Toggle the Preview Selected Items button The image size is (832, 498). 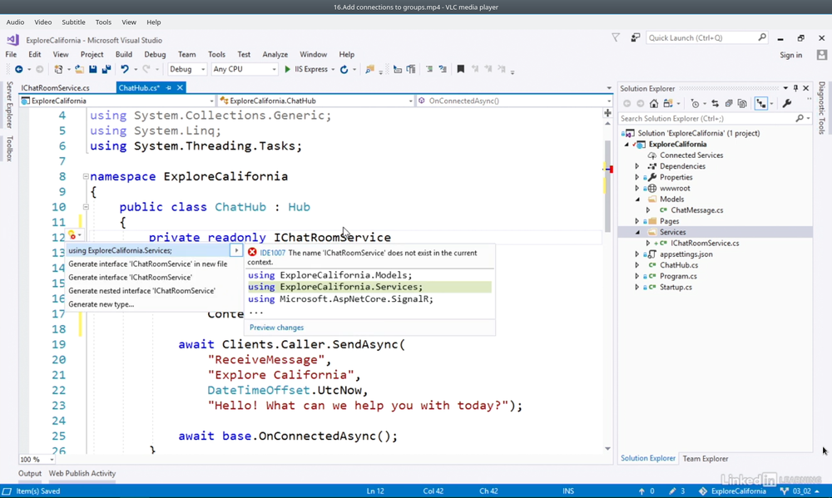(x=761, y=104)
